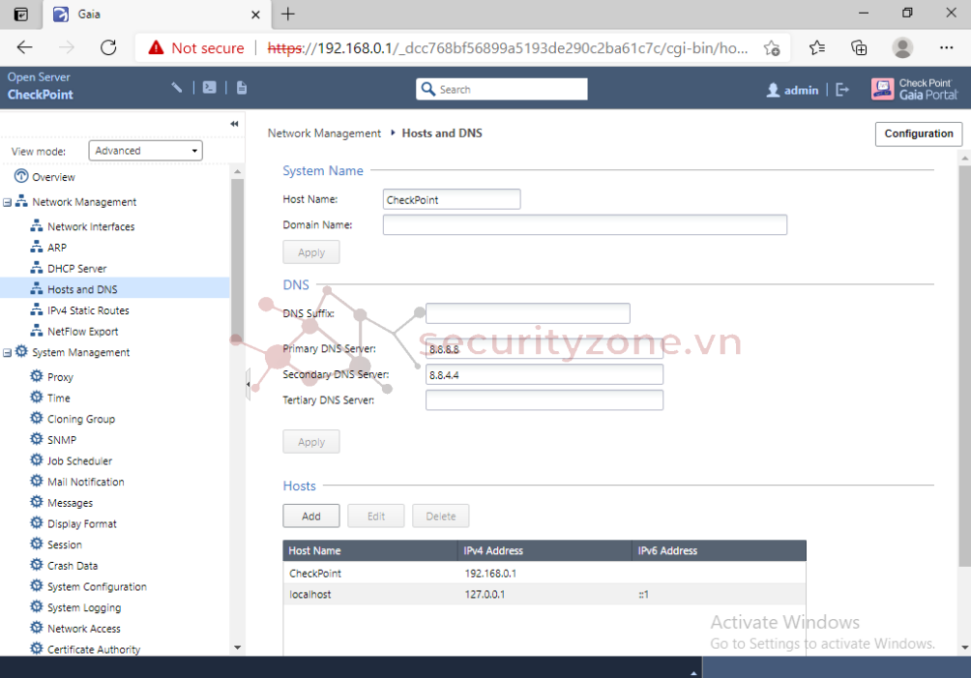Click the sign out icon
971x678 pixels.
(842, 90)
